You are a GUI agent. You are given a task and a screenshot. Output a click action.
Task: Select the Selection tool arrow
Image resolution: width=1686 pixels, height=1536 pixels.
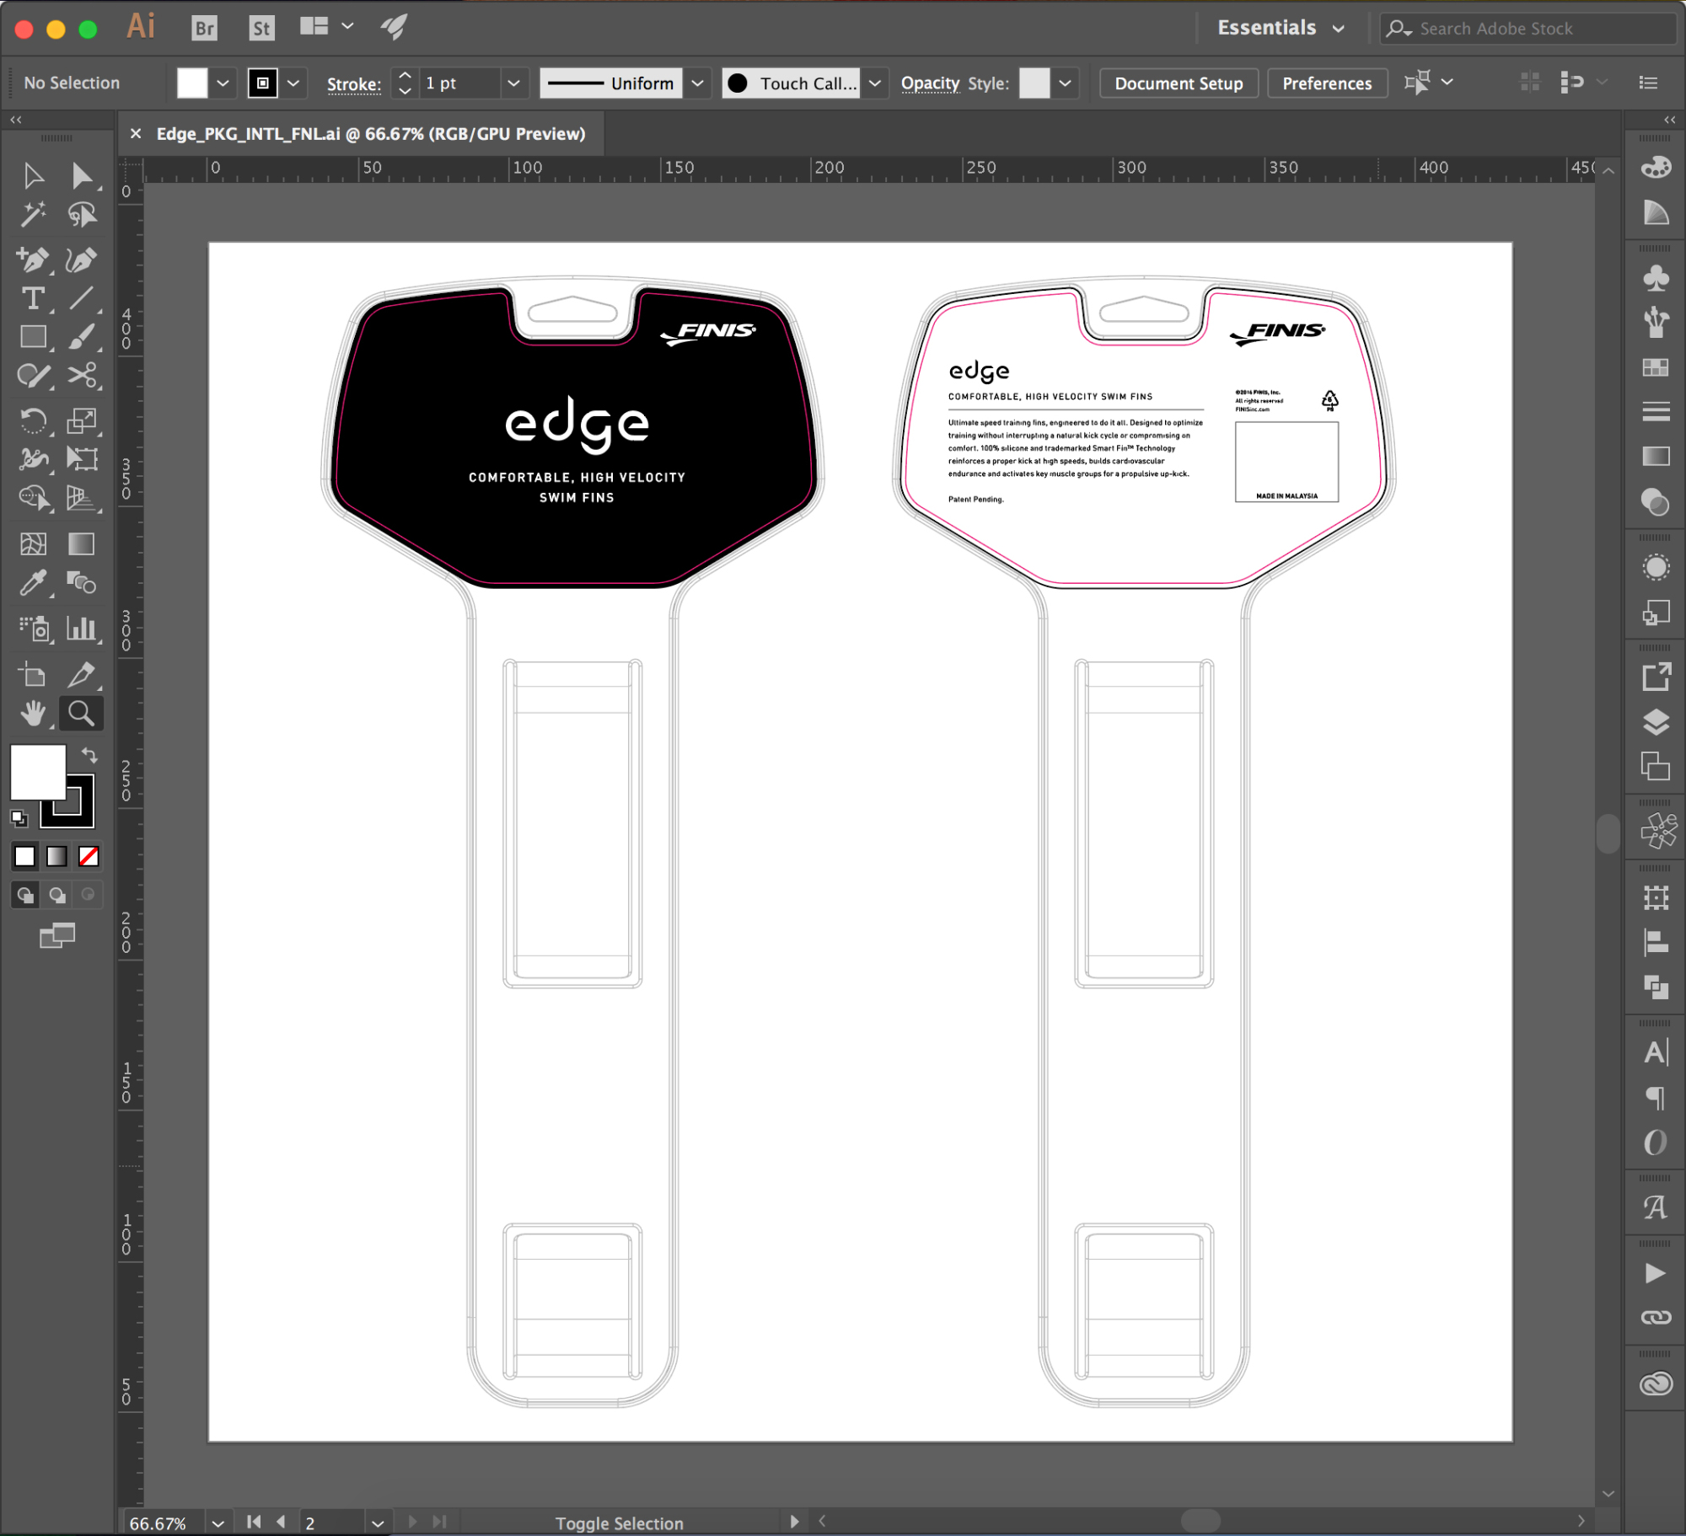[x=33, y=176]
